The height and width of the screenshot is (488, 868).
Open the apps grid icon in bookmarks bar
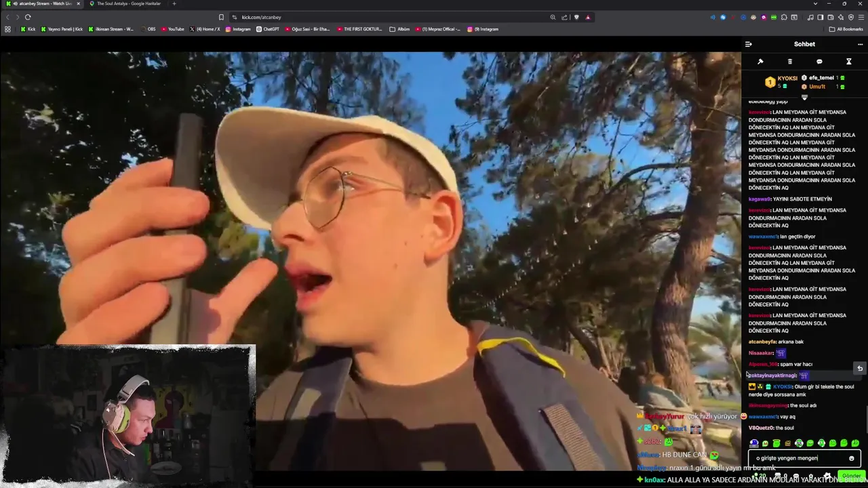tap(7, 29)
